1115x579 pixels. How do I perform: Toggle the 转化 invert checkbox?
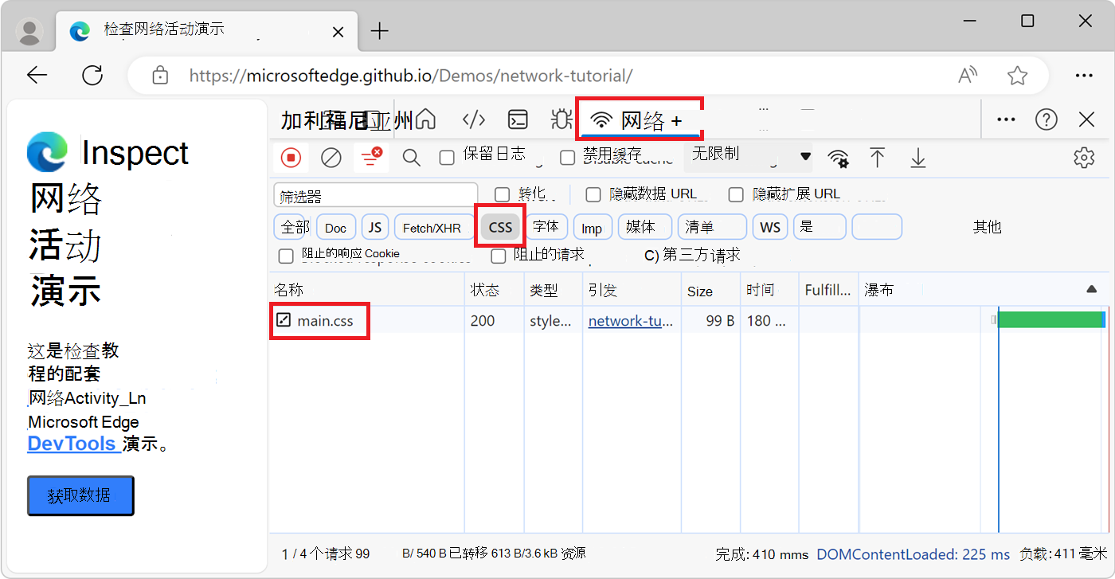point(502,194)
